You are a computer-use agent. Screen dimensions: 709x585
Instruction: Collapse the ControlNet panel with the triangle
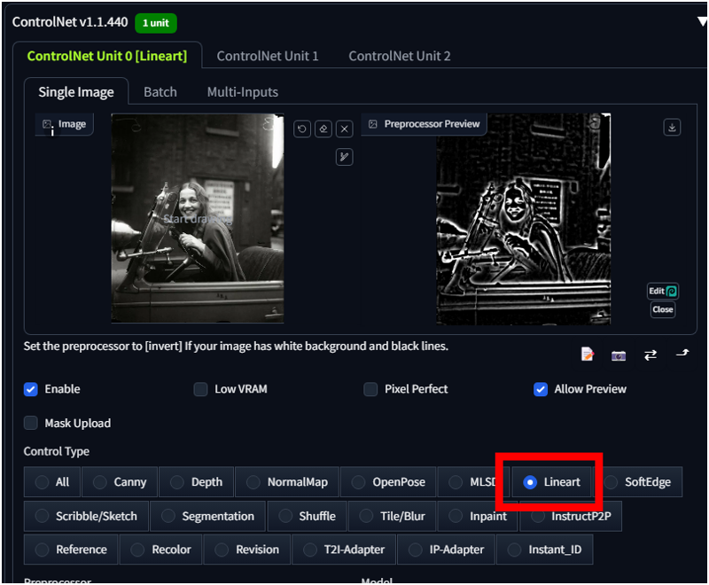click(x=702, y=21)
